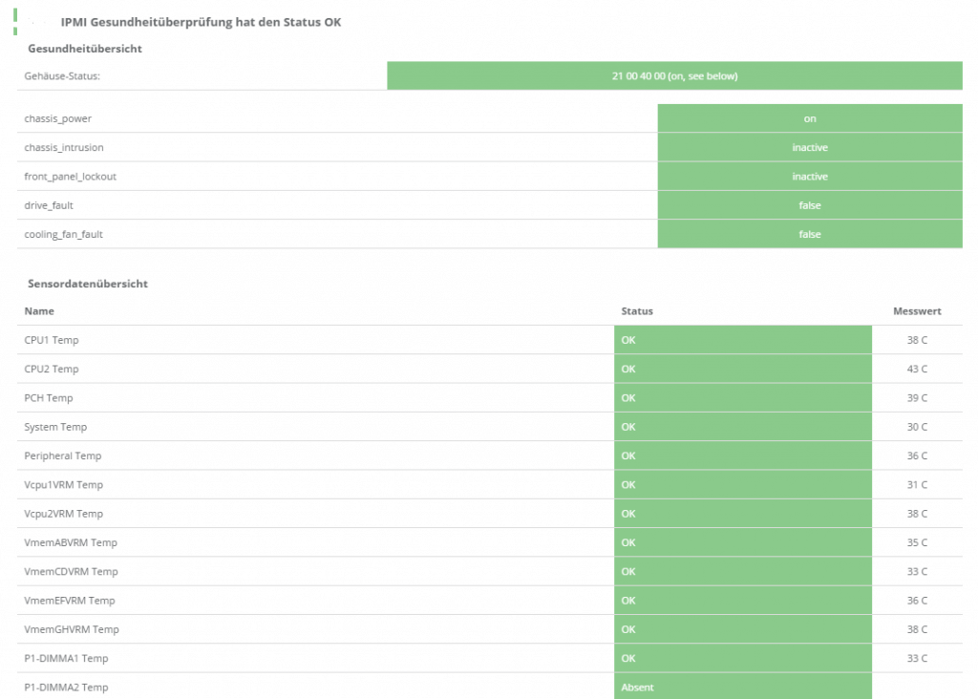Click the Peripheral Temp OK status cell
Screen dimensions: 978x699
[x=742, y=455]
